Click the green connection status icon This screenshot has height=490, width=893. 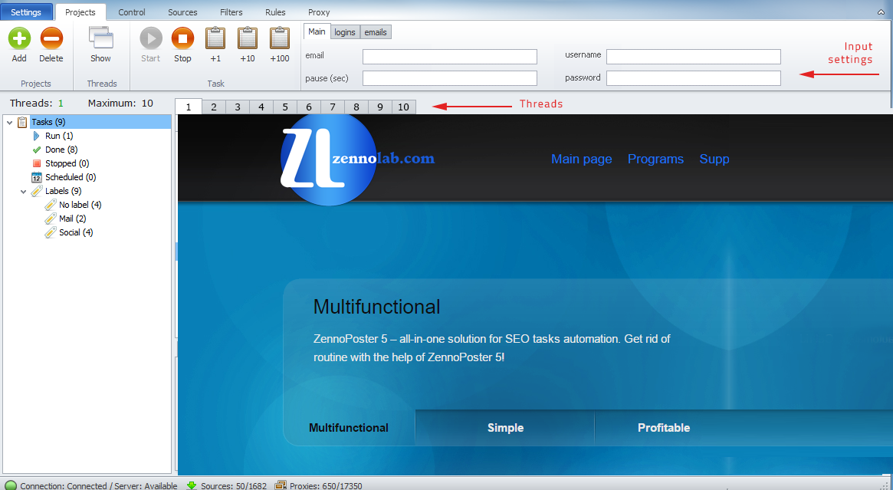coord(10,485)
